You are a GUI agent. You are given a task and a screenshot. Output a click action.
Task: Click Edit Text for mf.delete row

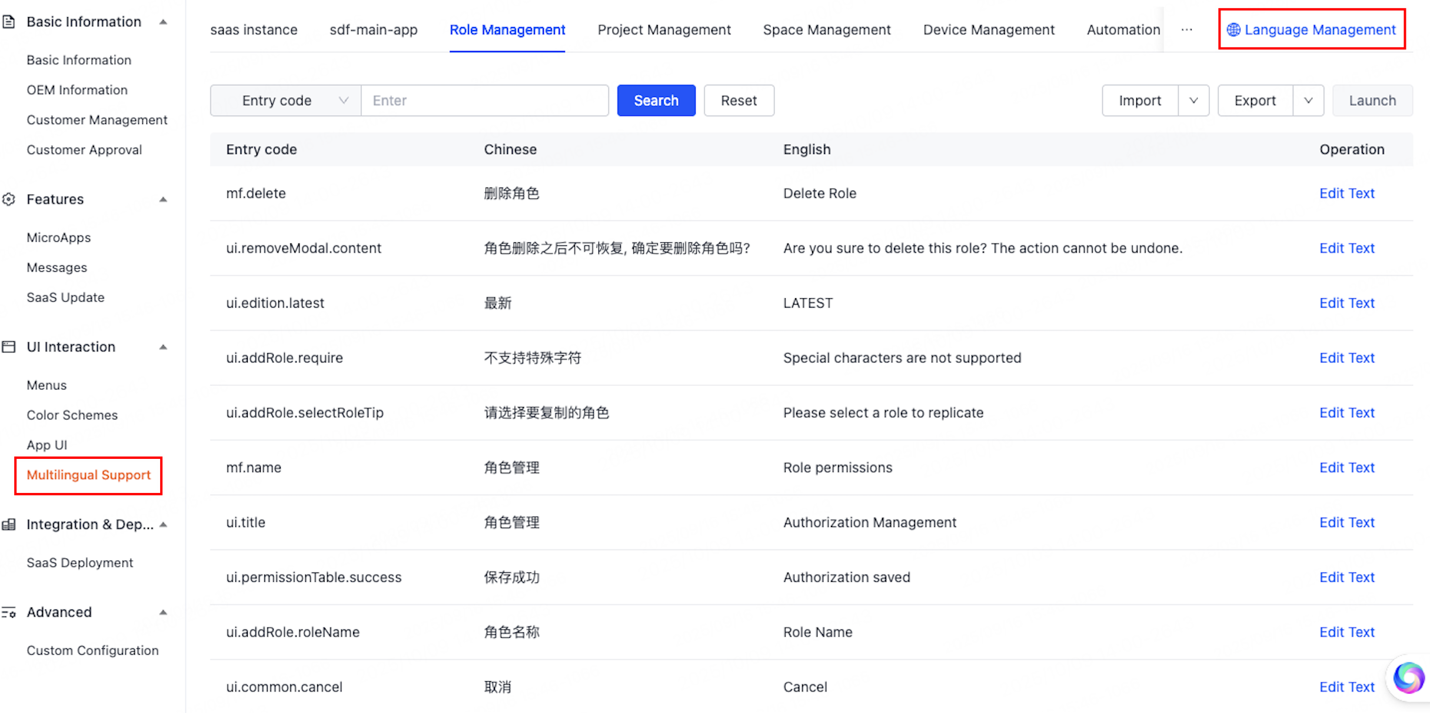click(1346, 193)
